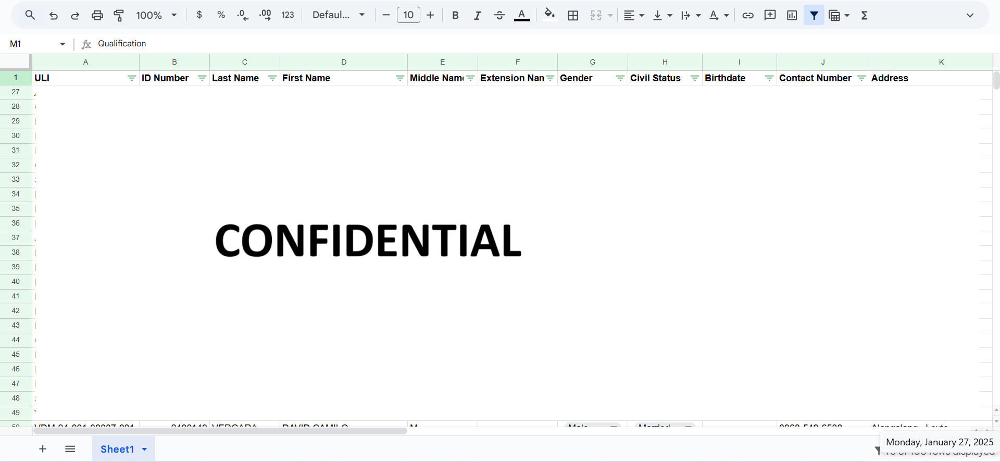The width and height of the screenshot is (1000, 462).
Task: Open the borders menu
Action: coord(573,15)
